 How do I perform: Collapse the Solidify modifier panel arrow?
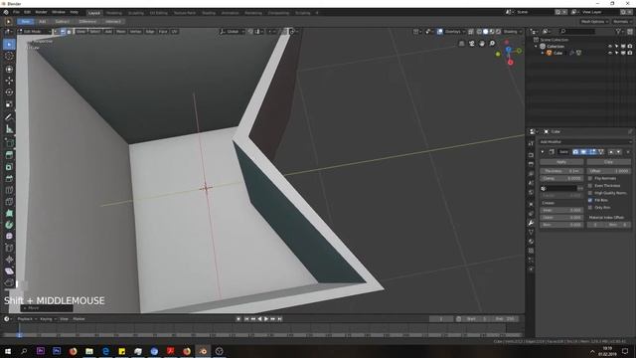pos(543,152)
